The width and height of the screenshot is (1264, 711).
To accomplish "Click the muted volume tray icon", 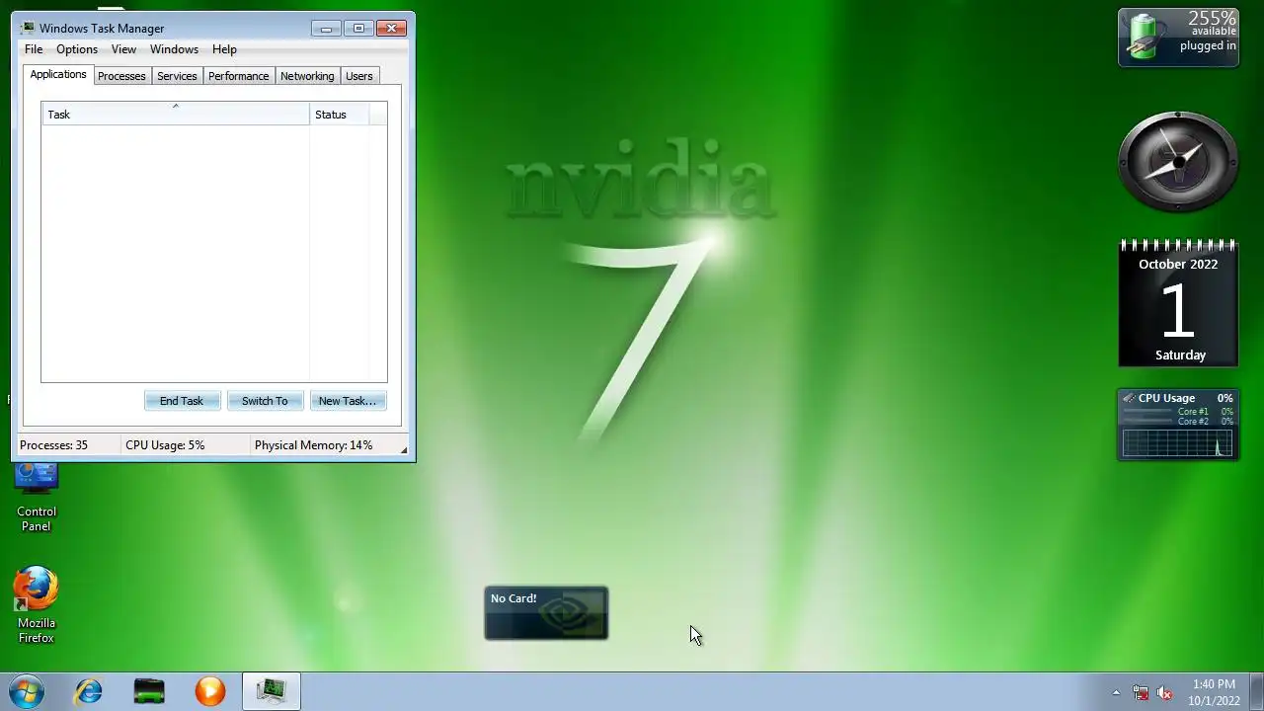I will pyautogui.click(x=1165, y=693).
